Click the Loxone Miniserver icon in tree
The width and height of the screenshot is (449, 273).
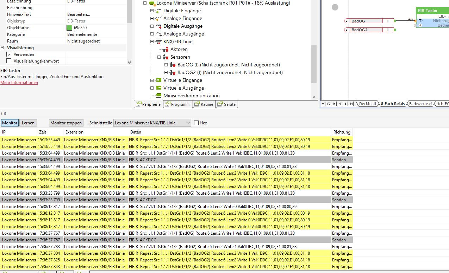pyautogui.click(x=152, y=3)
